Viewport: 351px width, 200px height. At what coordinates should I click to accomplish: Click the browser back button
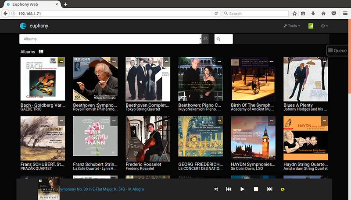(5, 14)
